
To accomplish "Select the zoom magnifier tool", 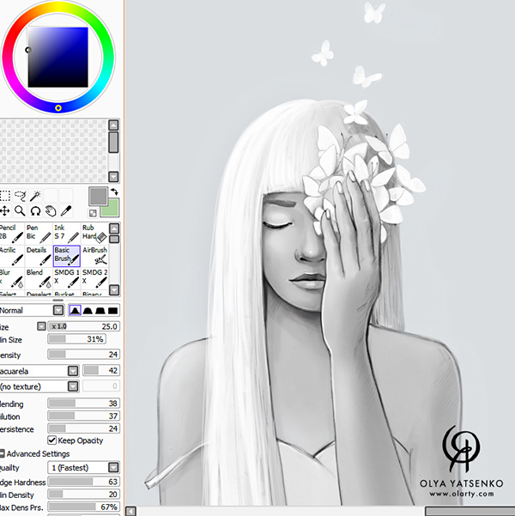I will [20, 211].
